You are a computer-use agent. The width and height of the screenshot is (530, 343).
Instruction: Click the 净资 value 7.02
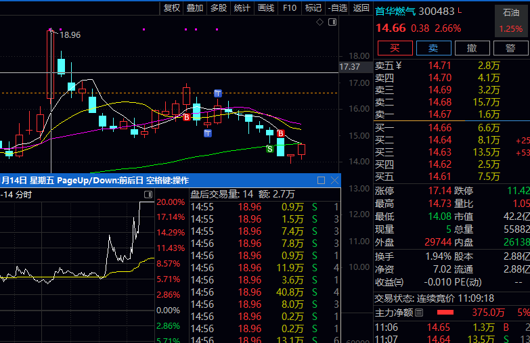[443, 269]
